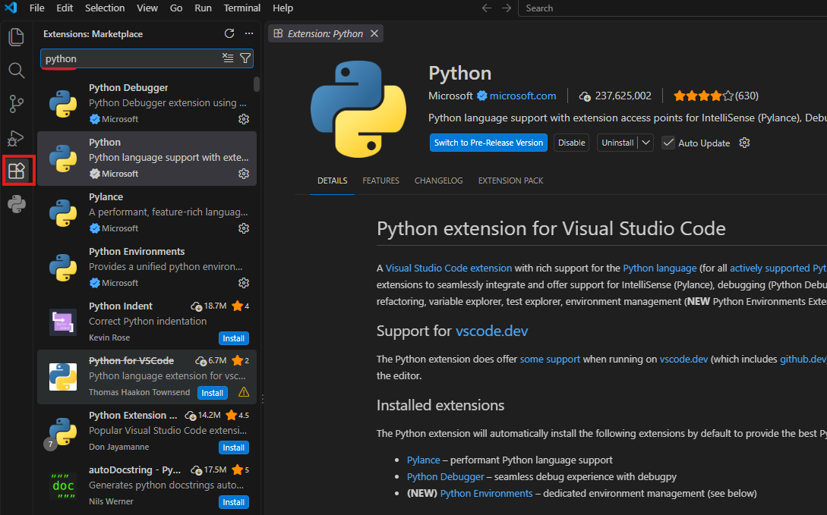Switch to the DETAILS tab
The image size is (827, 515).
click(333, 181)
